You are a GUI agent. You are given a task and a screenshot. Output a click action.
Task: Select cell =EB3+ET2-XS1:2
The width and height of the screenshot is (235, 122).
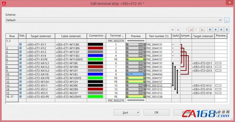tap(41, 89)
